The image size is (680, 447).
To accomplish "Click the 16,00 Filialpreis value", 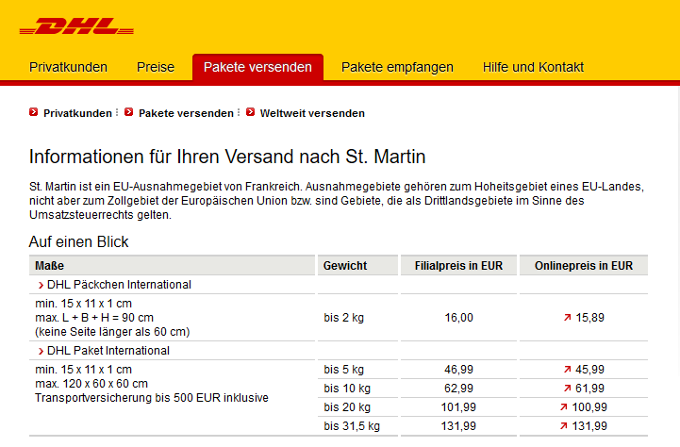I will click(458, 318).
